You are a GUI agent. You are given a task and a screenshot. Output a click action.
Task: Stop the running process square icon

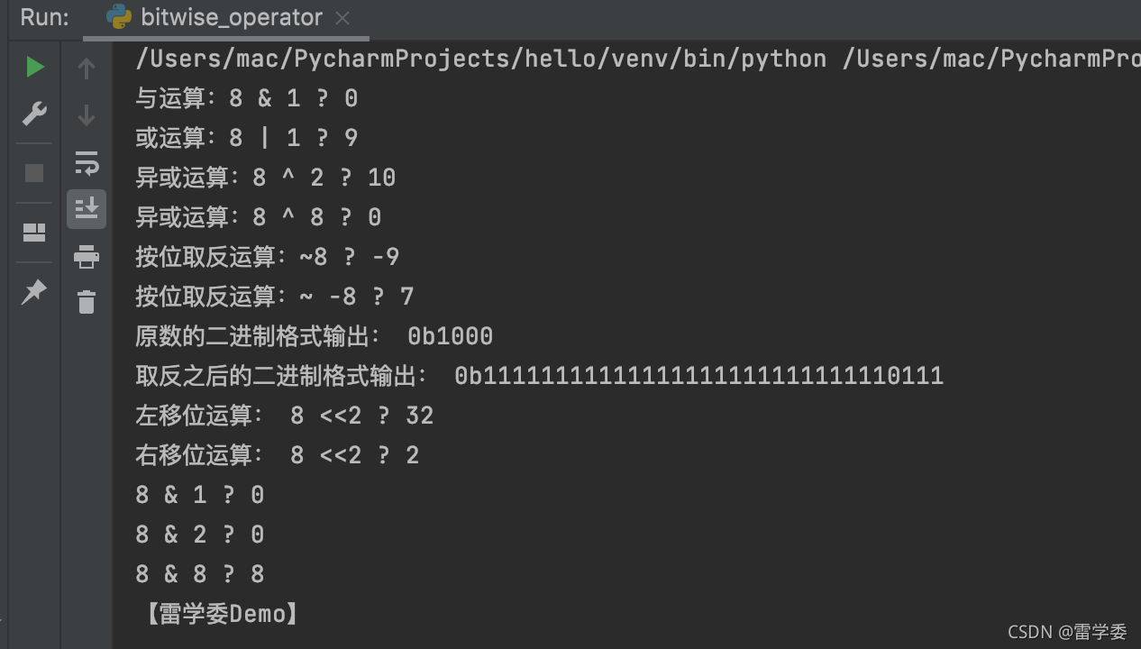coord(34,173)
